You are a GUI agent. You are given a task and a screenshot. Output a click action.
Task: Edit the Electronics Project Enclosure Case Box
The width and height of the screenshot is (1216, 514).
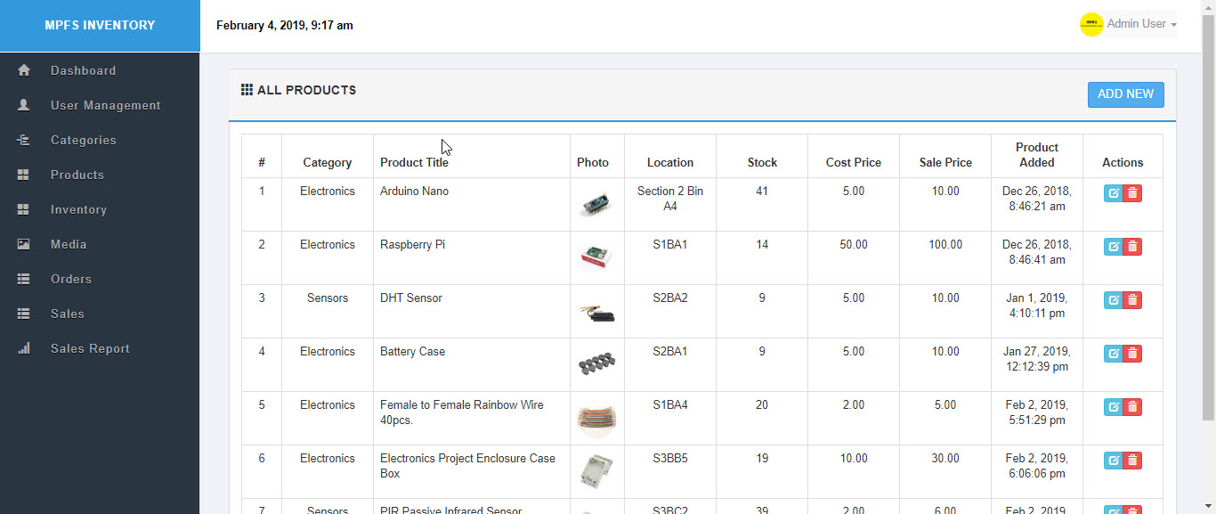[1113, 461]
